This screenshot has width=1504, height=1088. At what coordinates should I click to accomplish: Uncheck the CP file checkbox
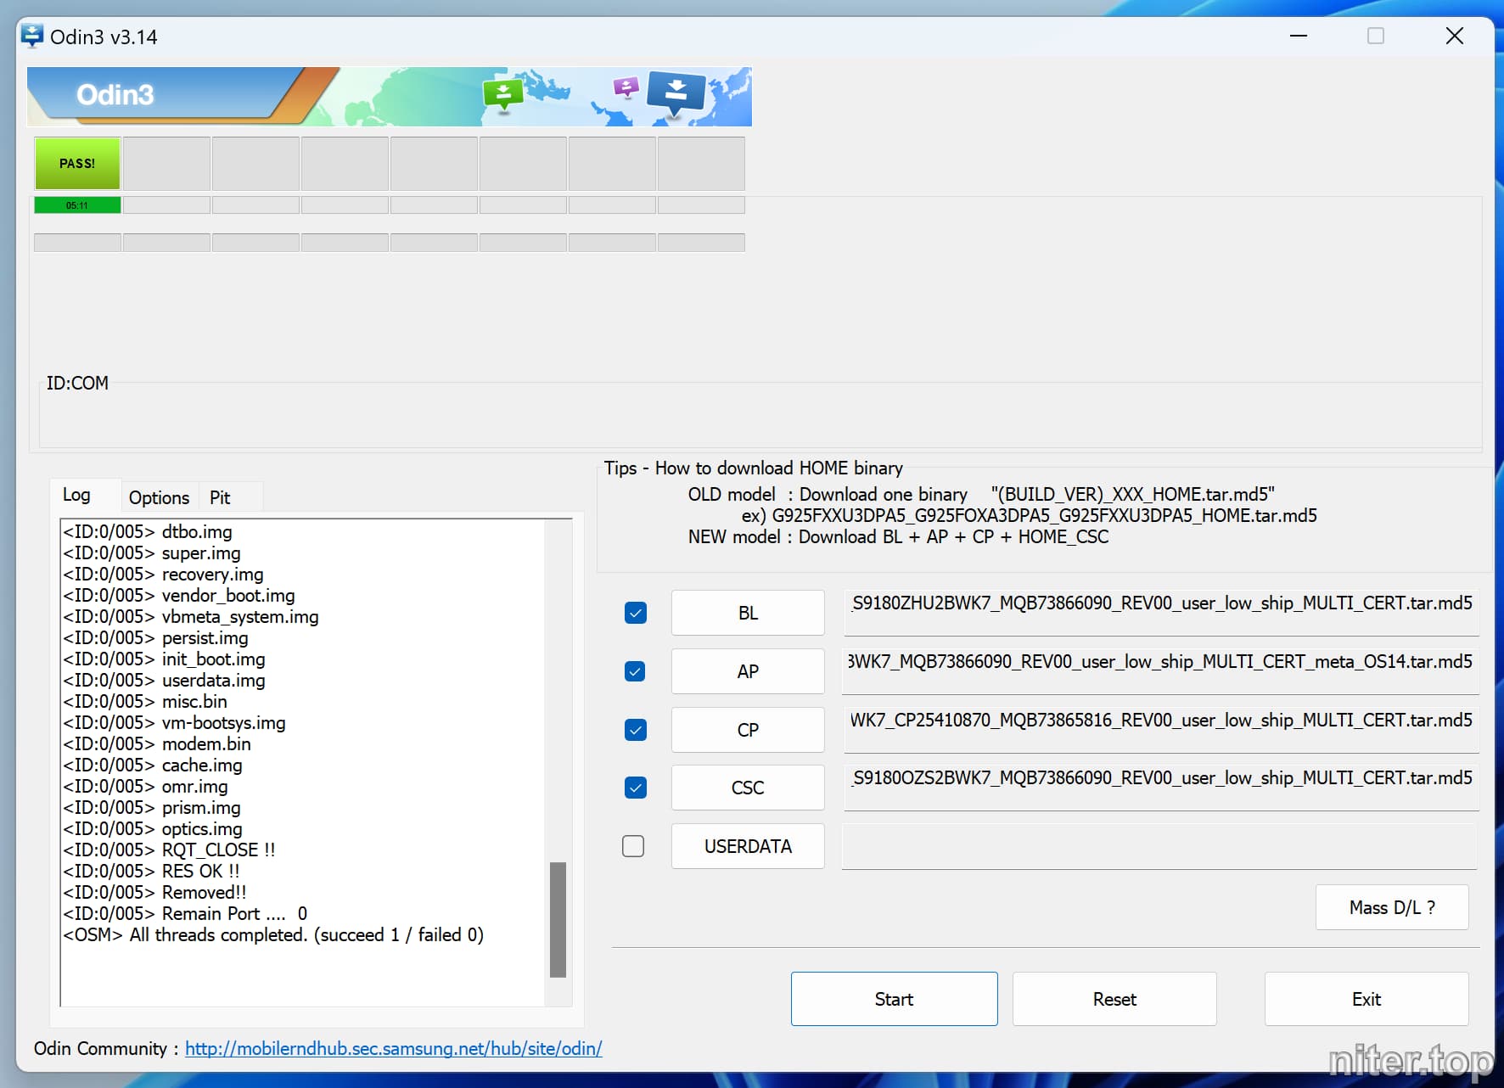(635, 730)
